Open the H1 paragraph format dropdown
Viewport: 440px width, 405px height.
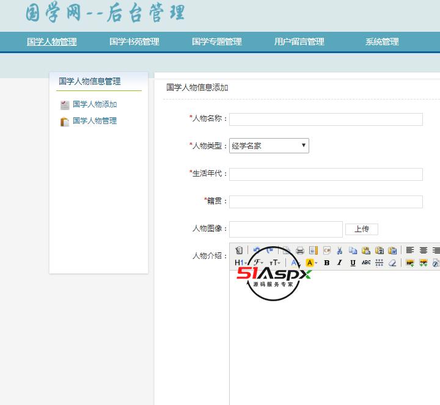tap(241, 263)
